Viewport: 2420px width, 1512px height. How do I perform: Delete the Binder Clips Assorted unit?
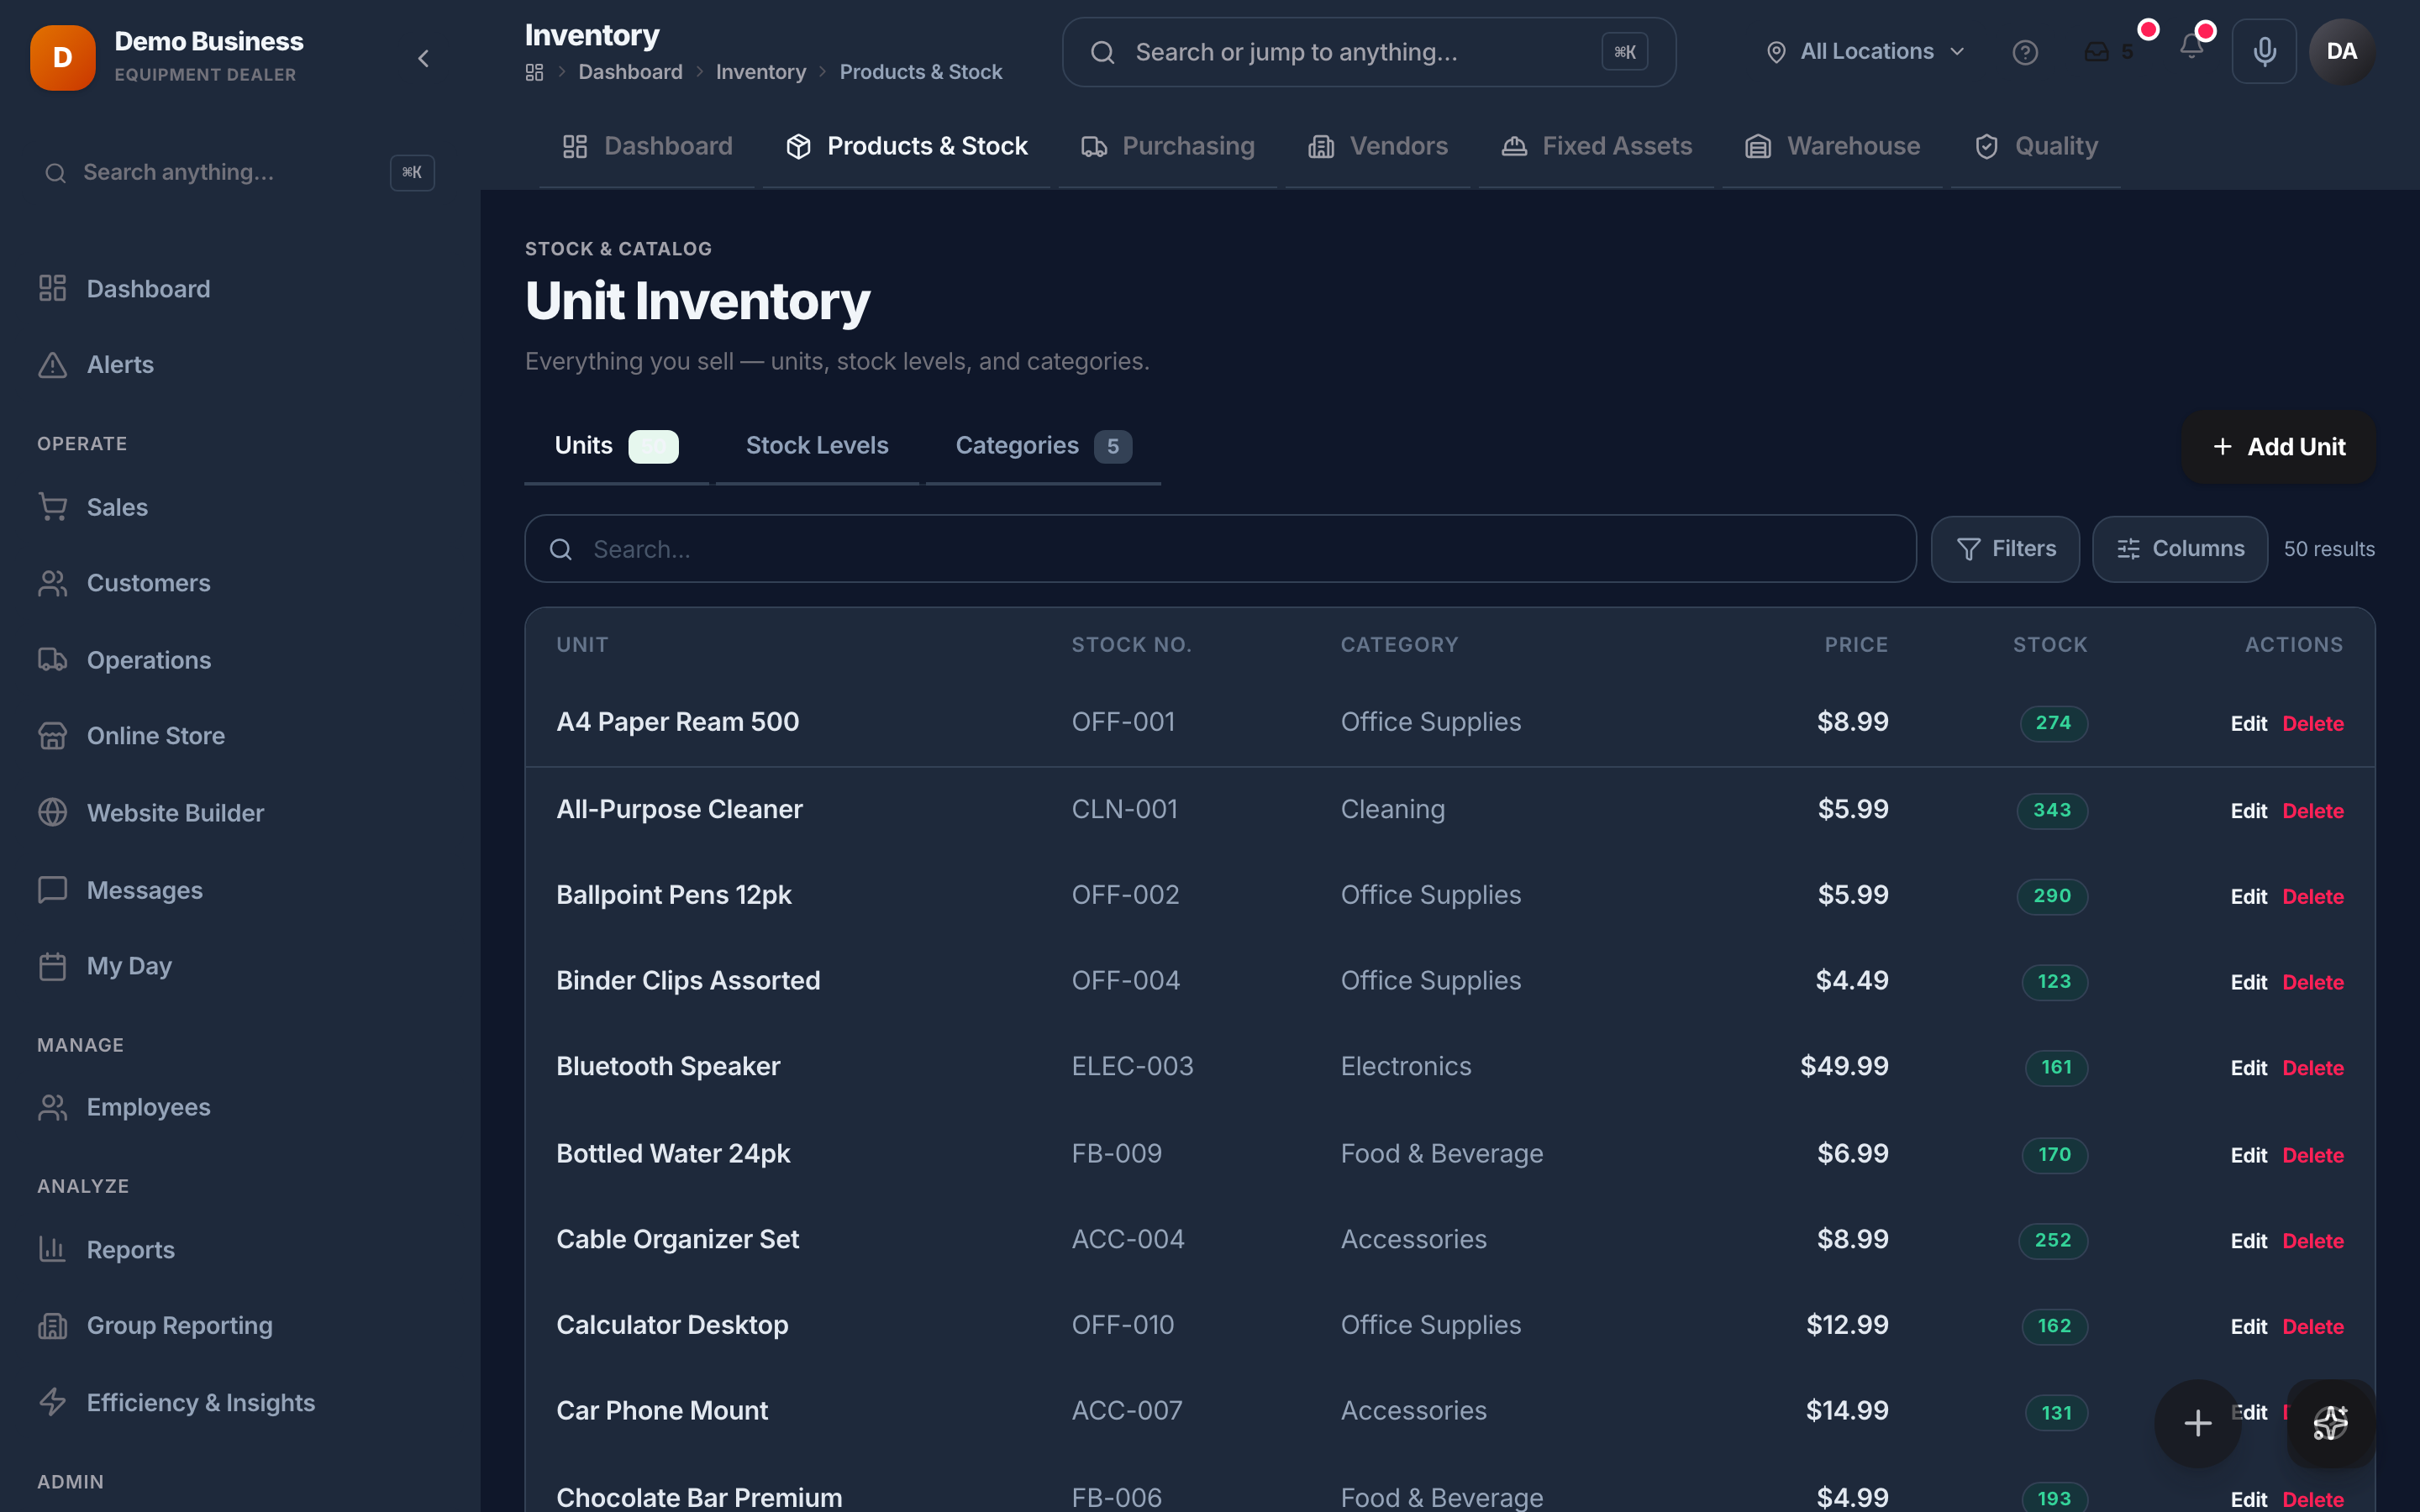[x=2313, y=983]
